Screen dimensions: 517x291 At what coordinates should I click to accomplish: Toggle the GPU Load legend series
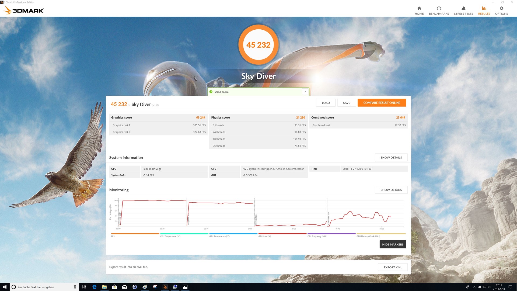point(282,235)
